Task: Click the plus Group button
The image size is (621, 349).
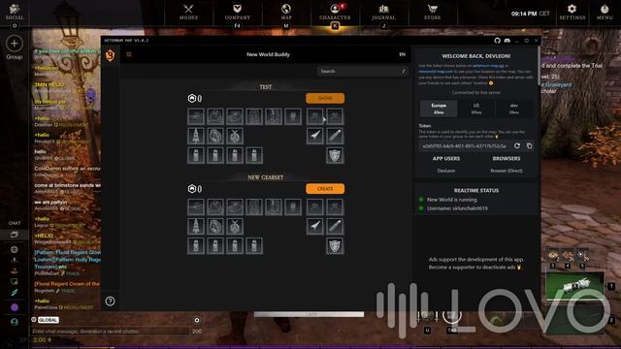Action: tap(15, 44)
